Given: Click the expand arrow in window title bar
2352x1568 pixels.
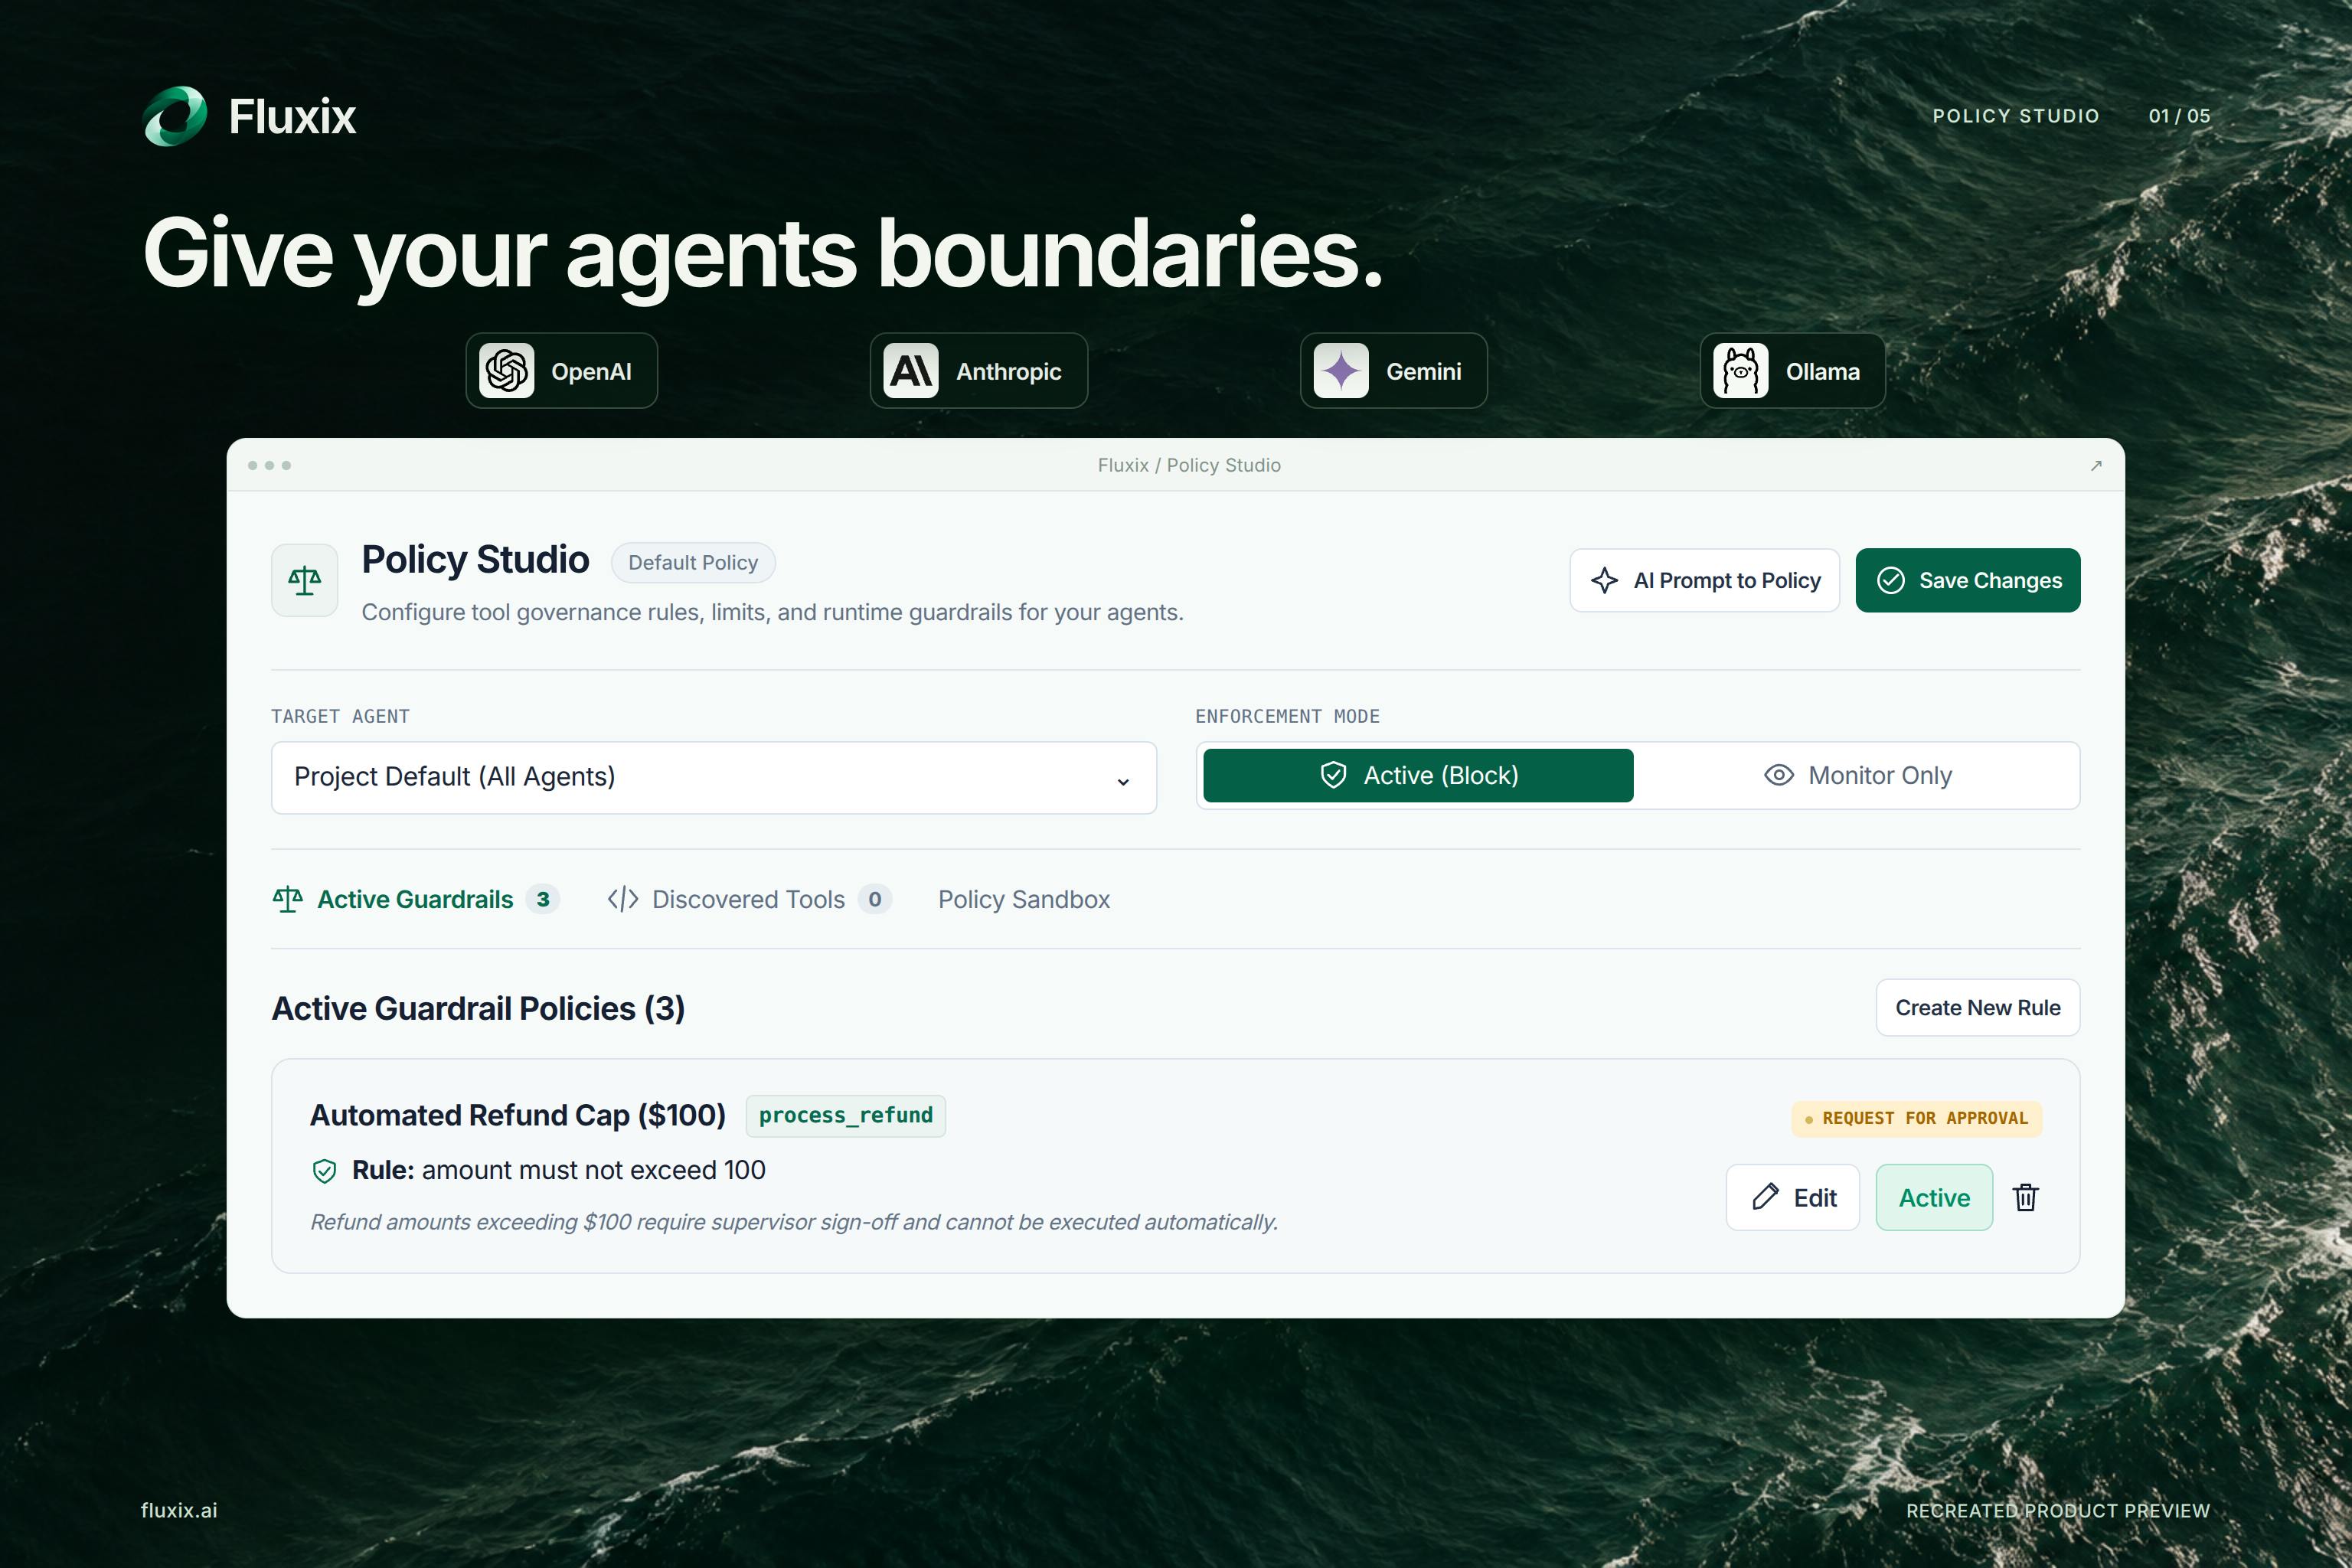Looking at the screenshot, I should [x=2096, y=465].
